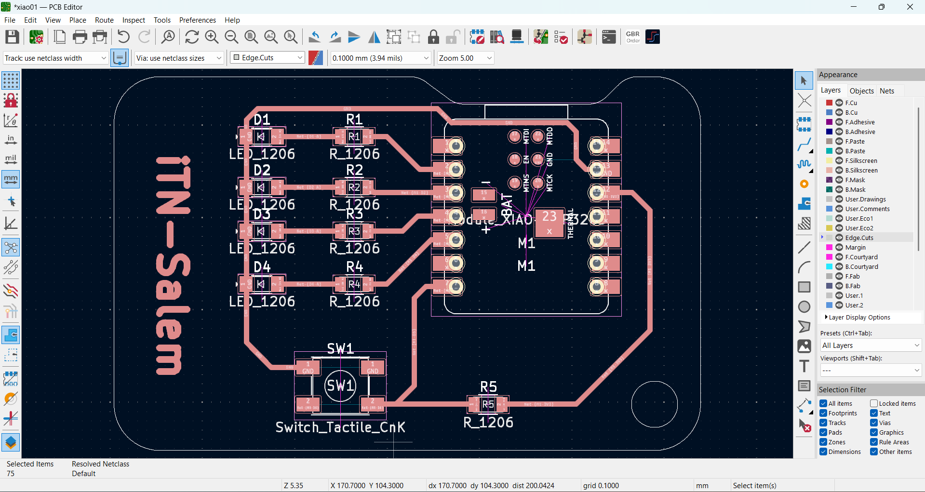
Task: Open the All Layers presets dropdown
Action: pos(871,345)
